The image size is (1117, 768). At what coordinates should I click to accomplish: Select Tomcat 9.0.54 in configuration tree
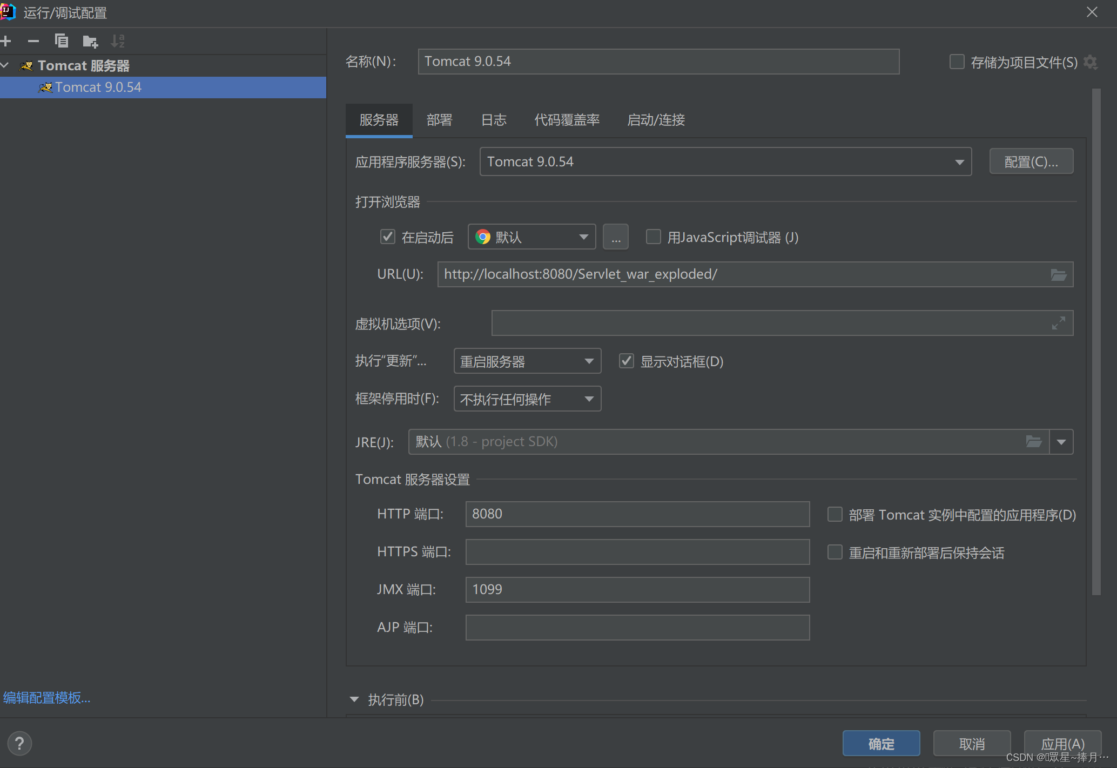coord(163,87)
